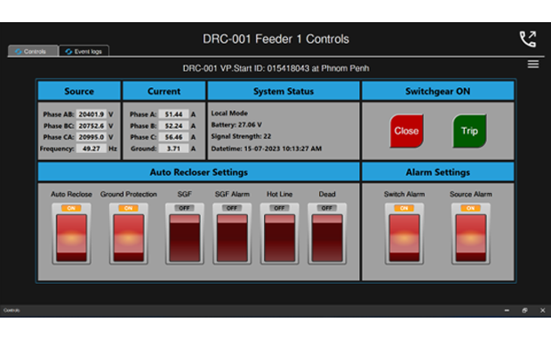Toggle the Ground Protection switch
Viewport: 551px width, 338px height.
click(x=128, y=234)
